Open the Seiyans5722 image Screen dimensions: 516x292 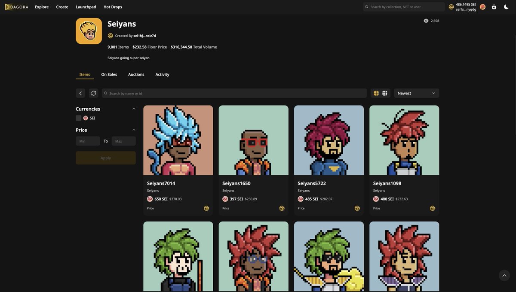329,140
